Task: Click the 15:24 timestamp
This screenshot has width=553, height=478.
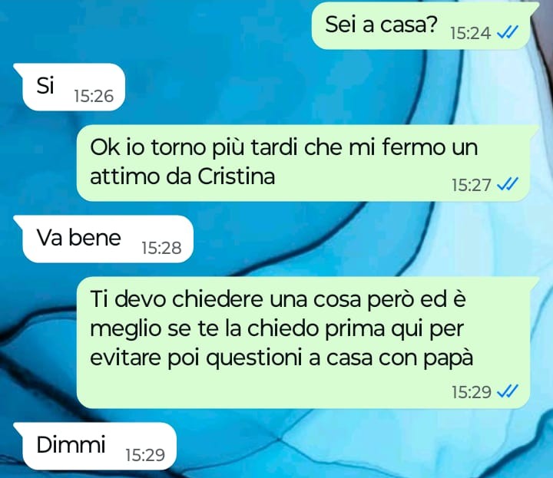Action: click(471, 34)
